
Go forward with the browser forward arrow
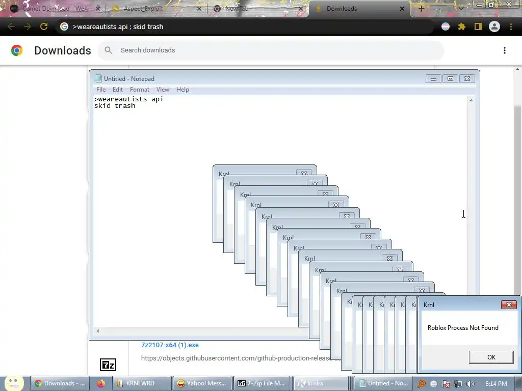click(x=28, y=26)
